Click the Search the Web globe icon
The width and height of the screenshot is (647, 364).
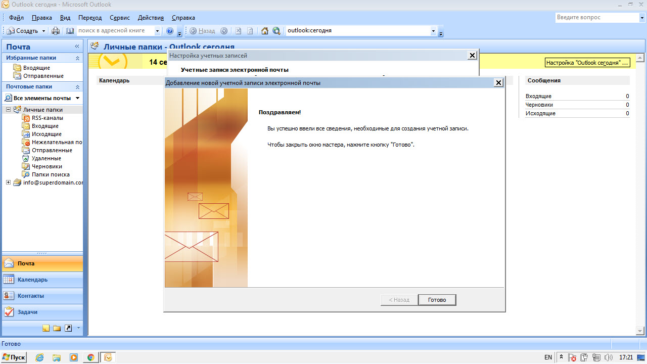(x=276, y=31)
